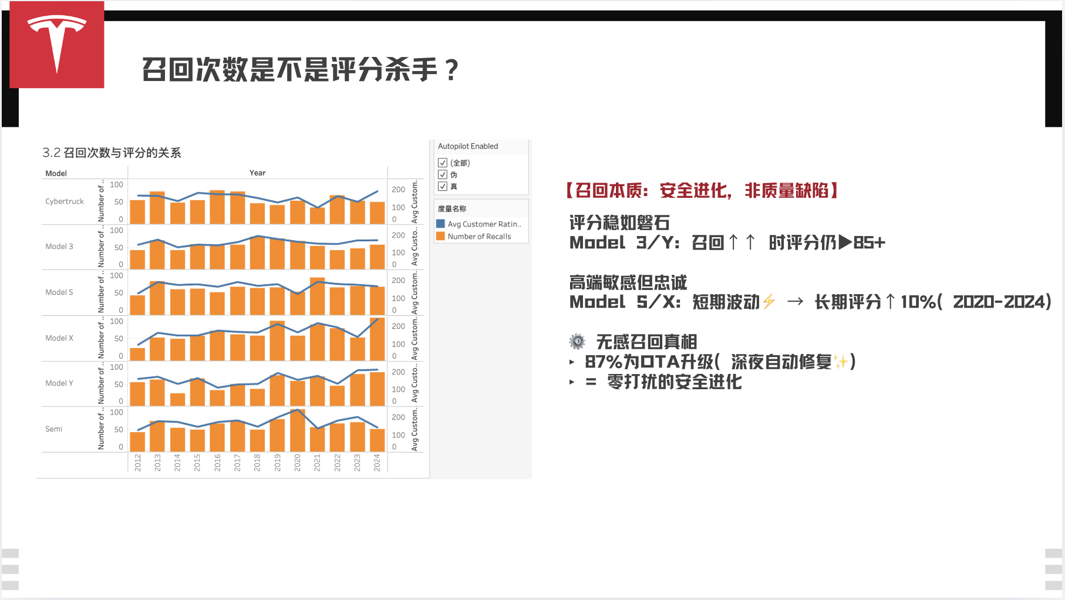Click the 2019 year axis label
This screenshot has width=1065, height=600.
pos(277,463)
